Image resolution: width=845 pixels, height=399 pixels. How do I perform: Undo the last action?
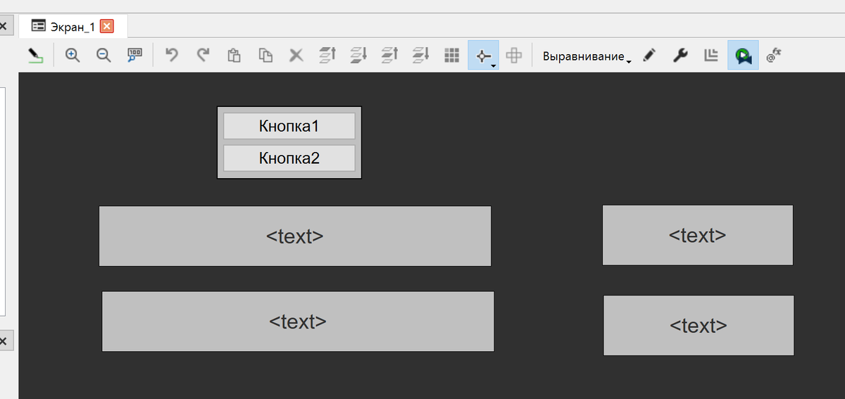(171, 55)
